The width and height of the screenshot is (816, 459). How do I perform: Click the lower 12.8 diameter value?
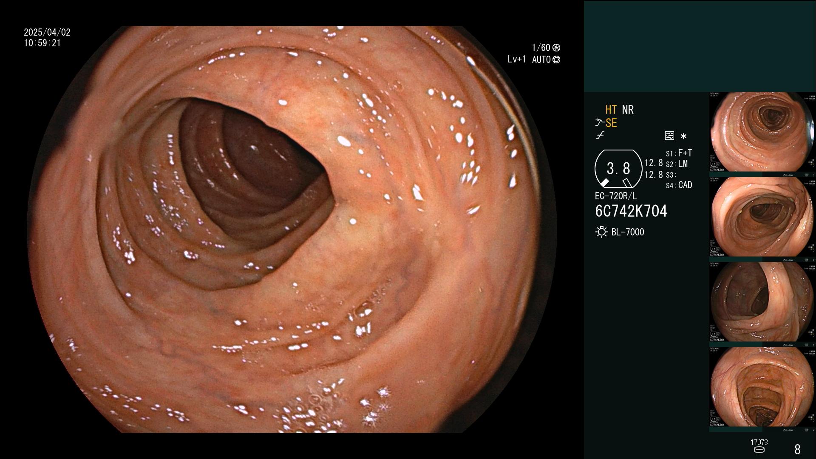[x=654, y=175]
